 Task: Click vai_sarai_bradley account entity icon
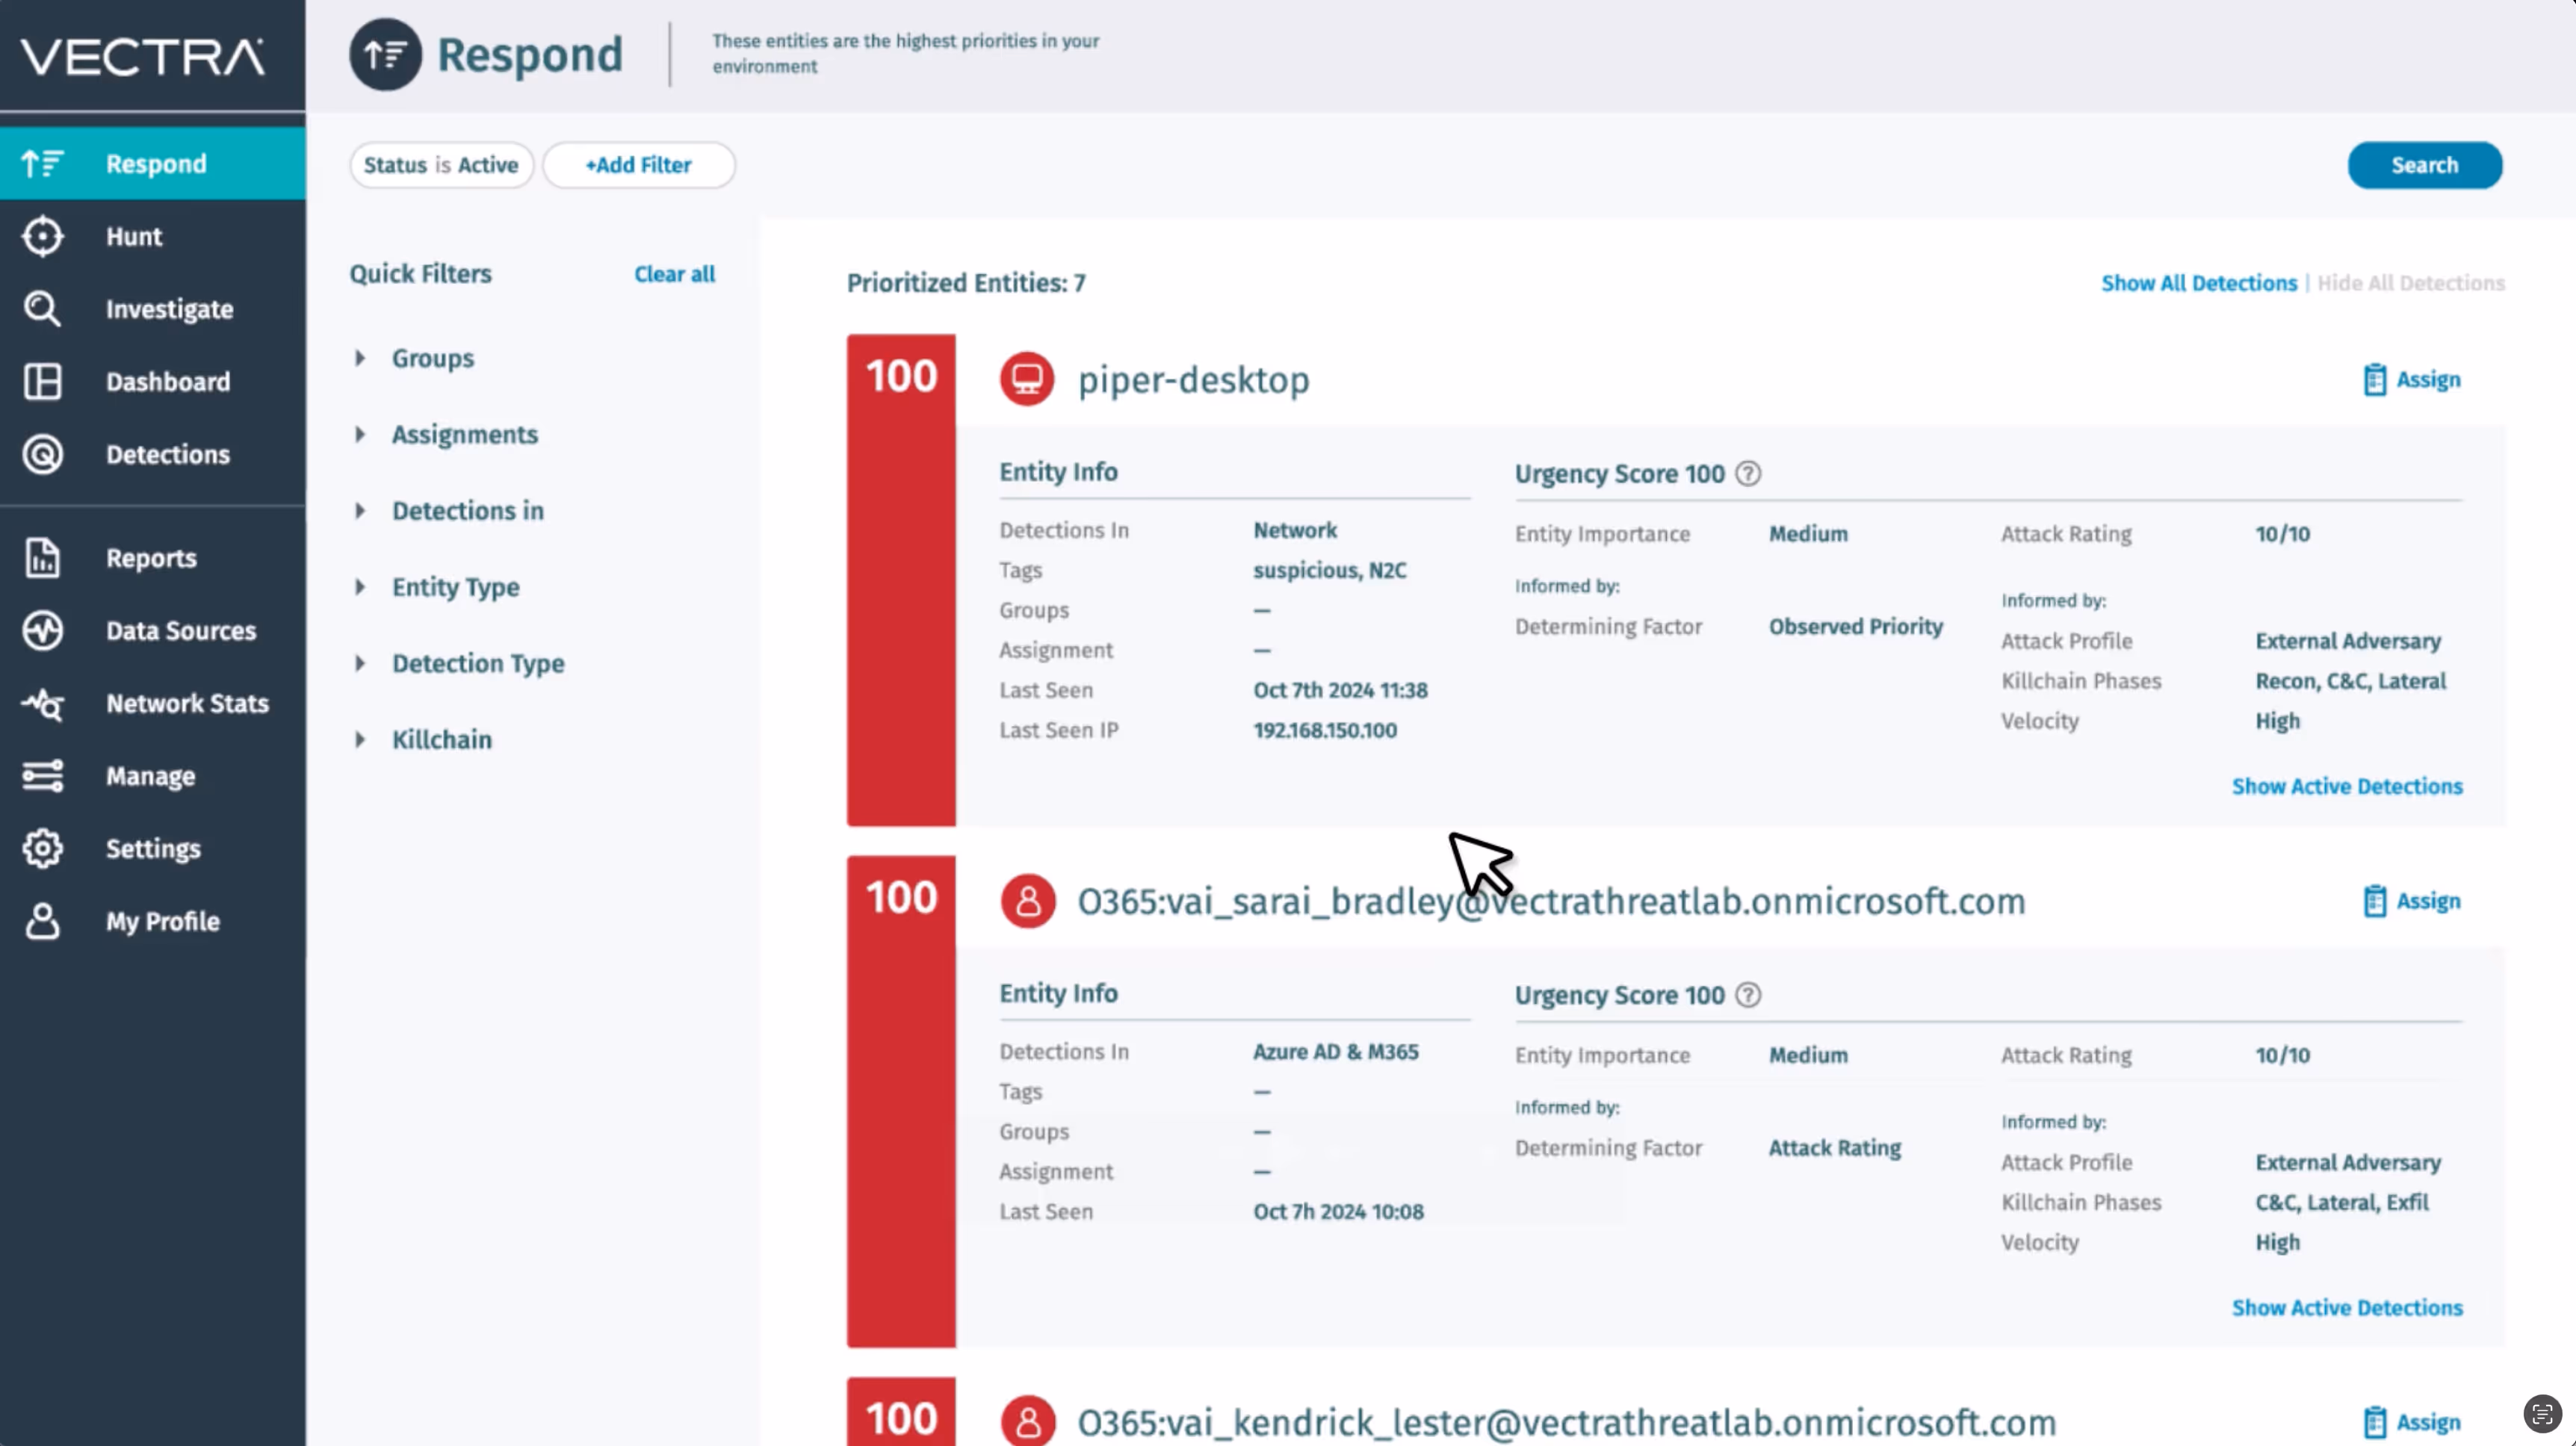click(x=1027, y=901)
